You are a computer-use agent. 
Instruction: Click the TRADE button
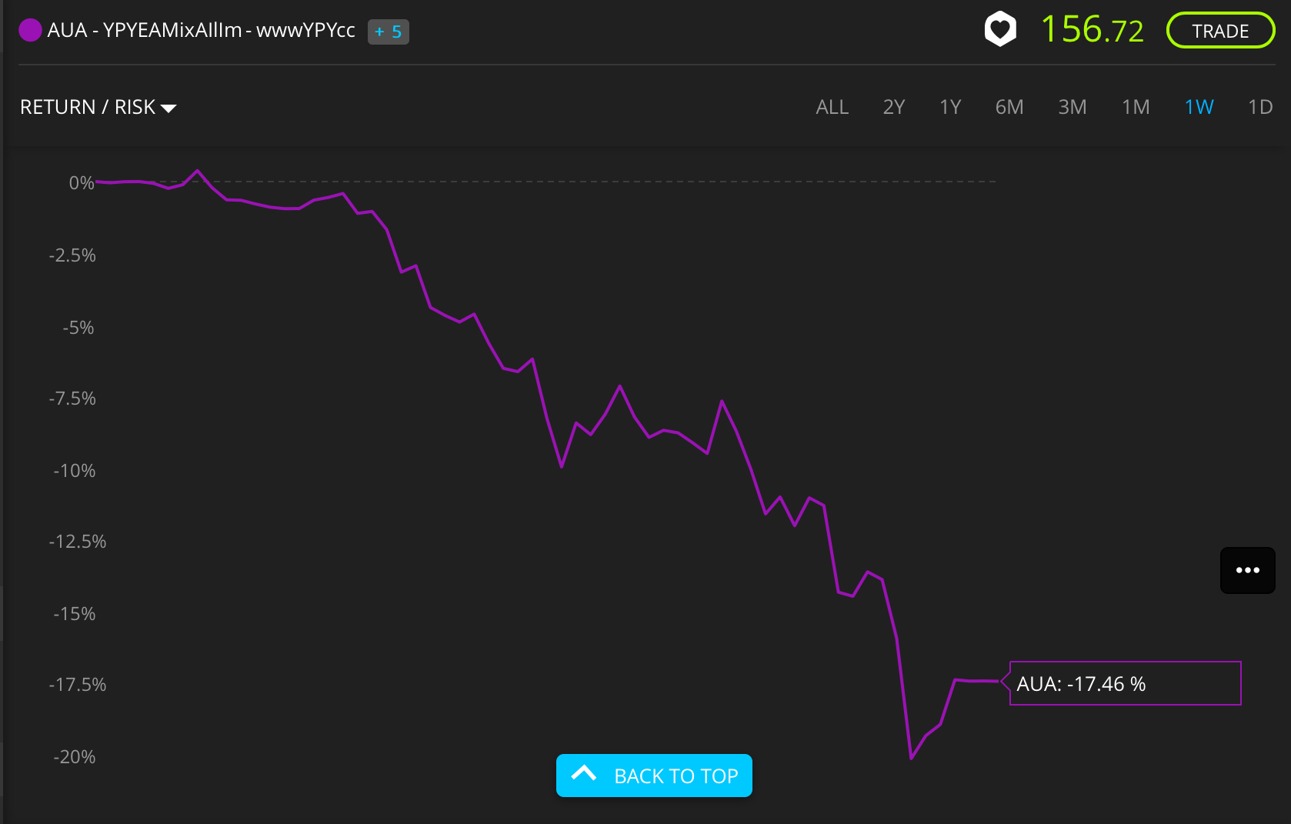[x=1221, y=31]
